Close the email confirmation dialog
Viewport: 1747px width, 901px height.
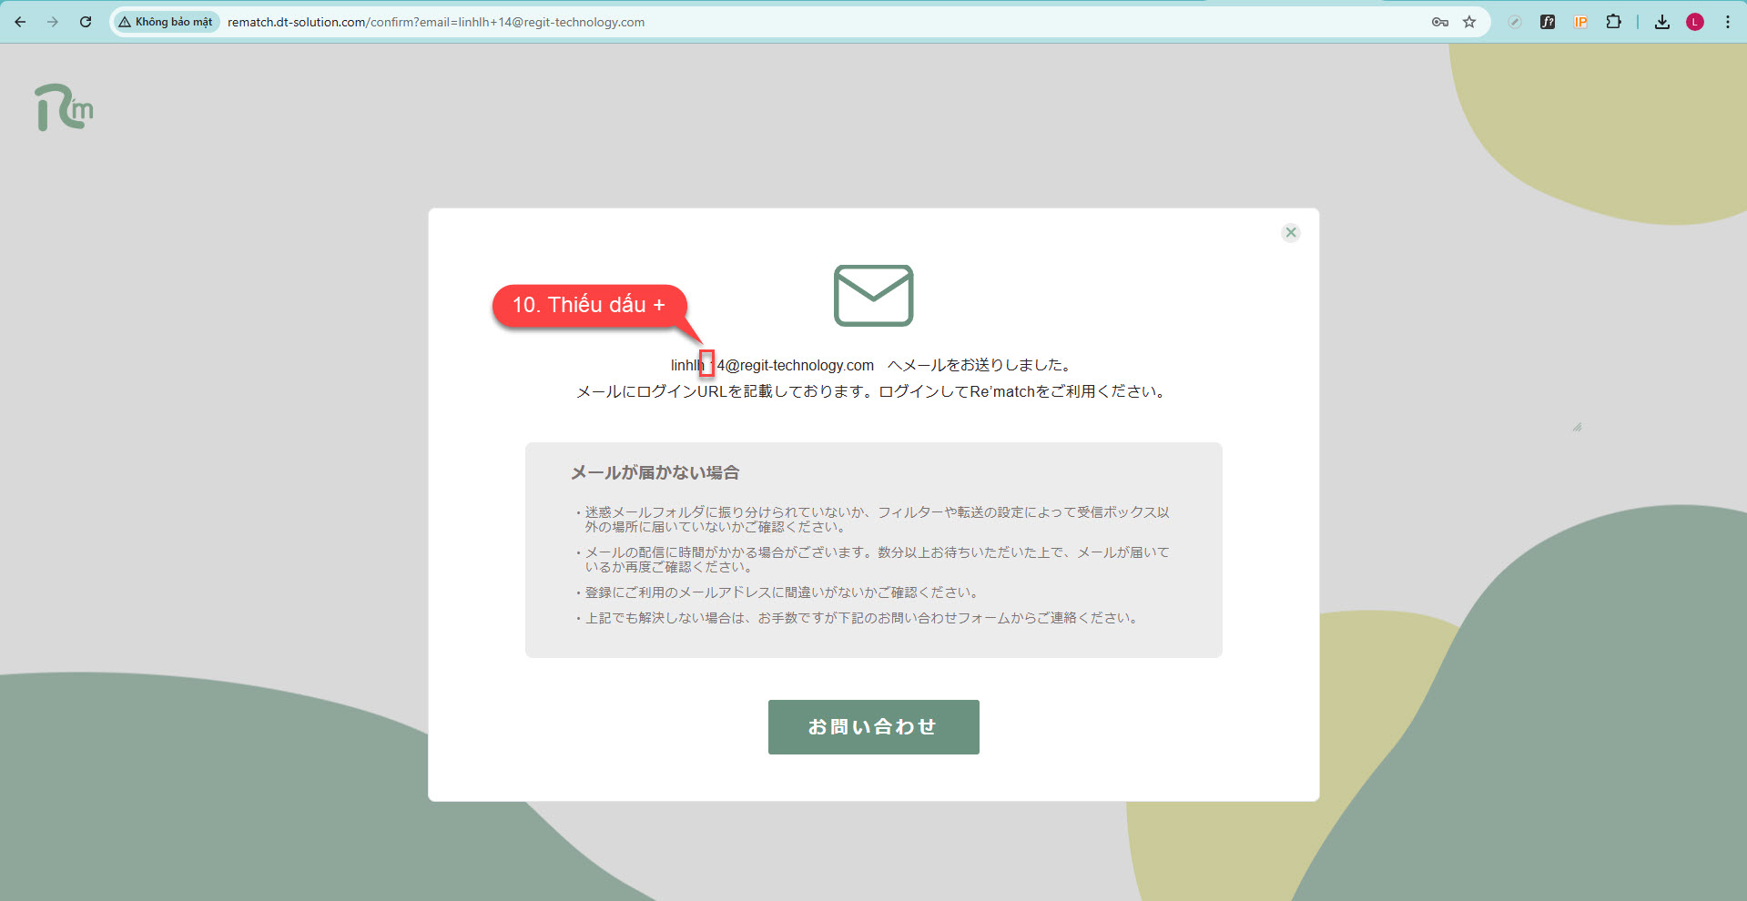[x=1290, y=232]
